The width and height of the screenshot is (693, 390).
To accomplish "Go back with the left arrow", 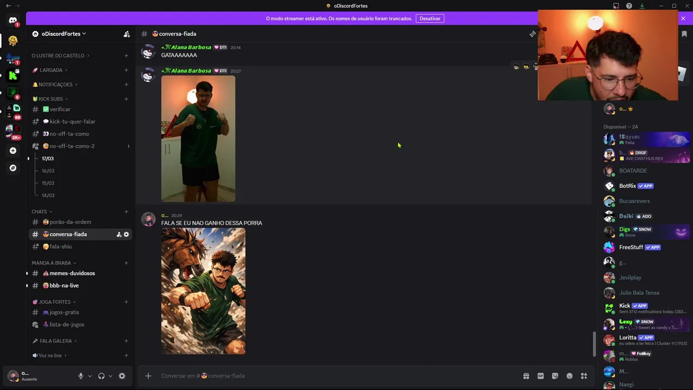I will (x=8, y=6).
